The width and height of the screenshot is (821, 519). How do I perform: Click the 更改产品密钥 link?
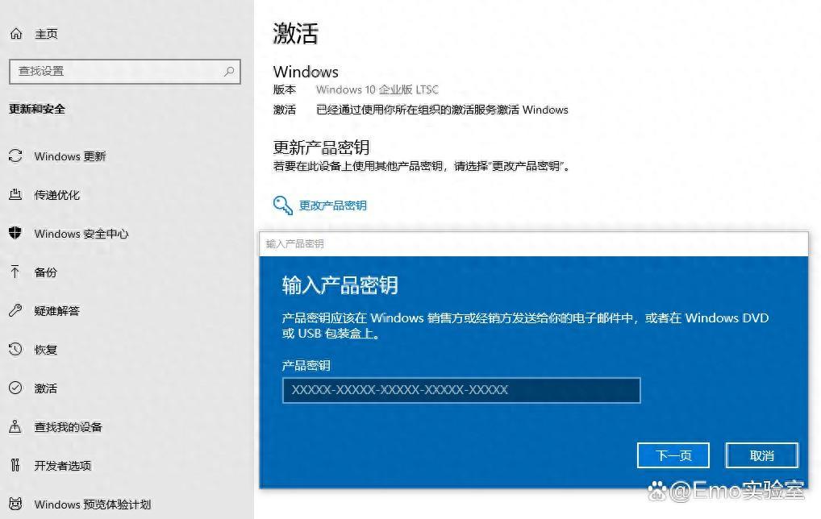332,206
